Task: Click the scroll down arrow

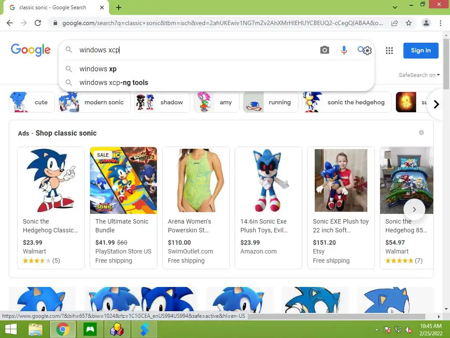Action: coord(446,309)
